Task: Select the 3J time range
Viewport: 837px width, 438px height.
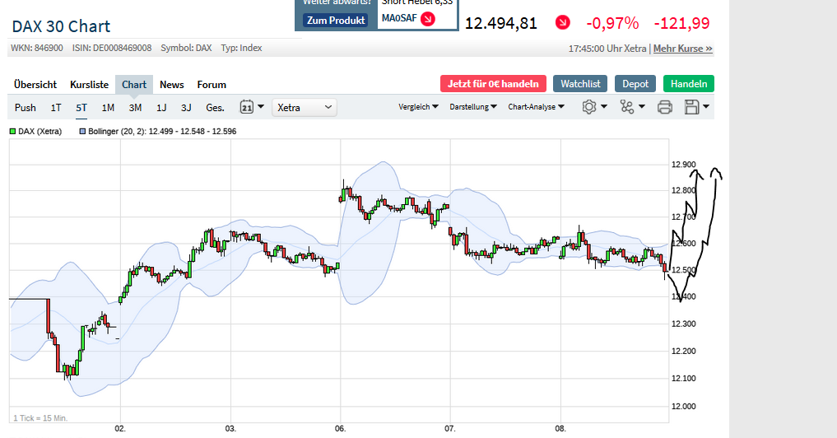Action: click(x=186, y=107)
